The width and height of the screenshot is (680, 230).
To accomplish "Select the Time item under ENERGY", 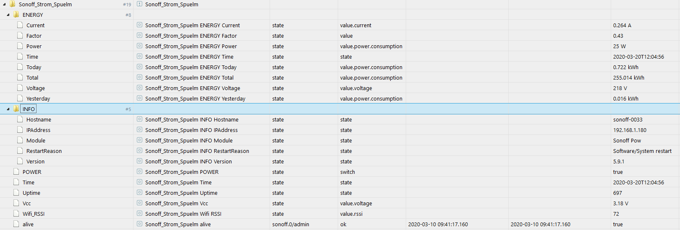I will pos(32,57).
